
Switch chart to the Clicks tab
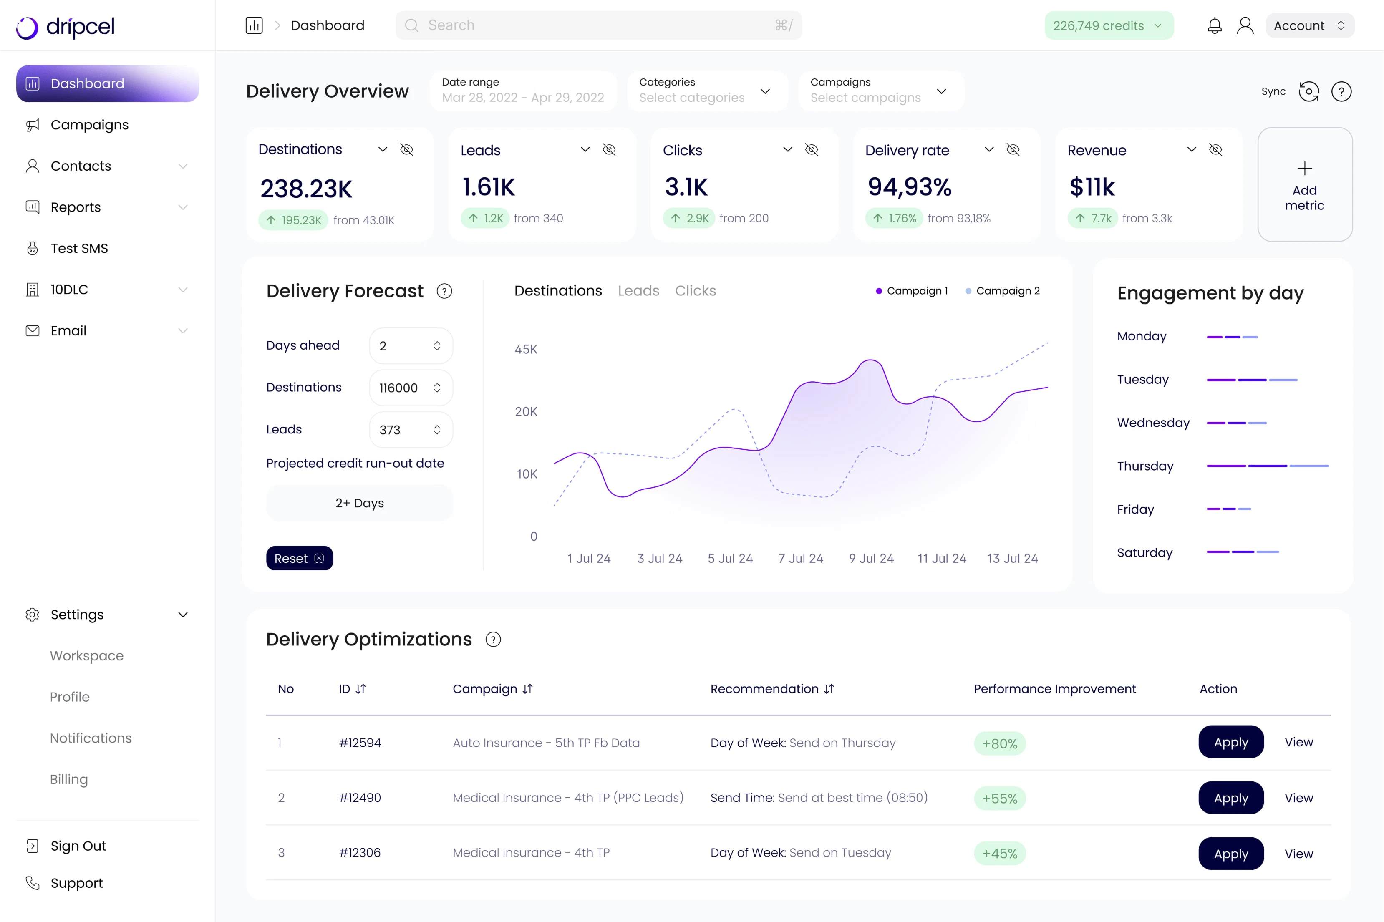tap(696, 290)
